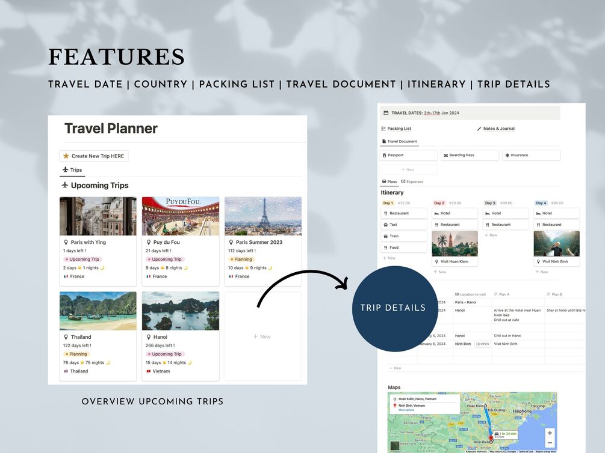Add a new trip with + New card

pyautogui.click(x=262, y=336)
